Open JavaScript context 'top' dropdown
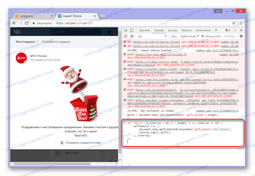 pos(152,36)
